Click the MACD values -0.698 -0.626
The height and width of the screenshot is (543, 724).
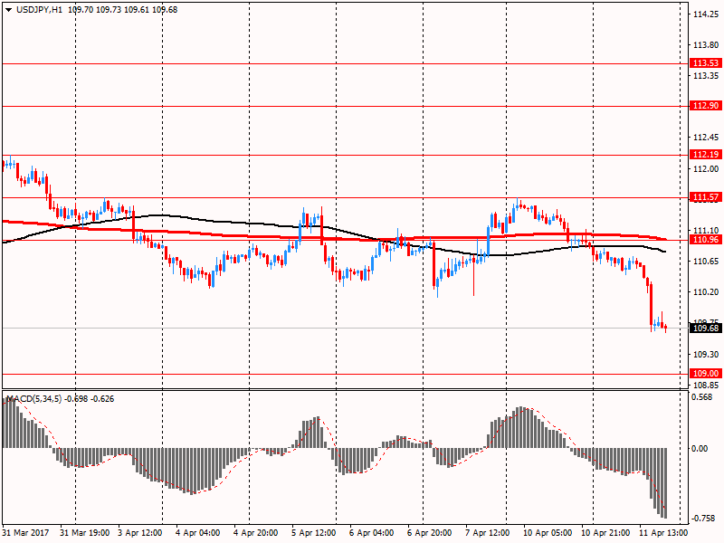pyautogui.click(x=90, y=398)
